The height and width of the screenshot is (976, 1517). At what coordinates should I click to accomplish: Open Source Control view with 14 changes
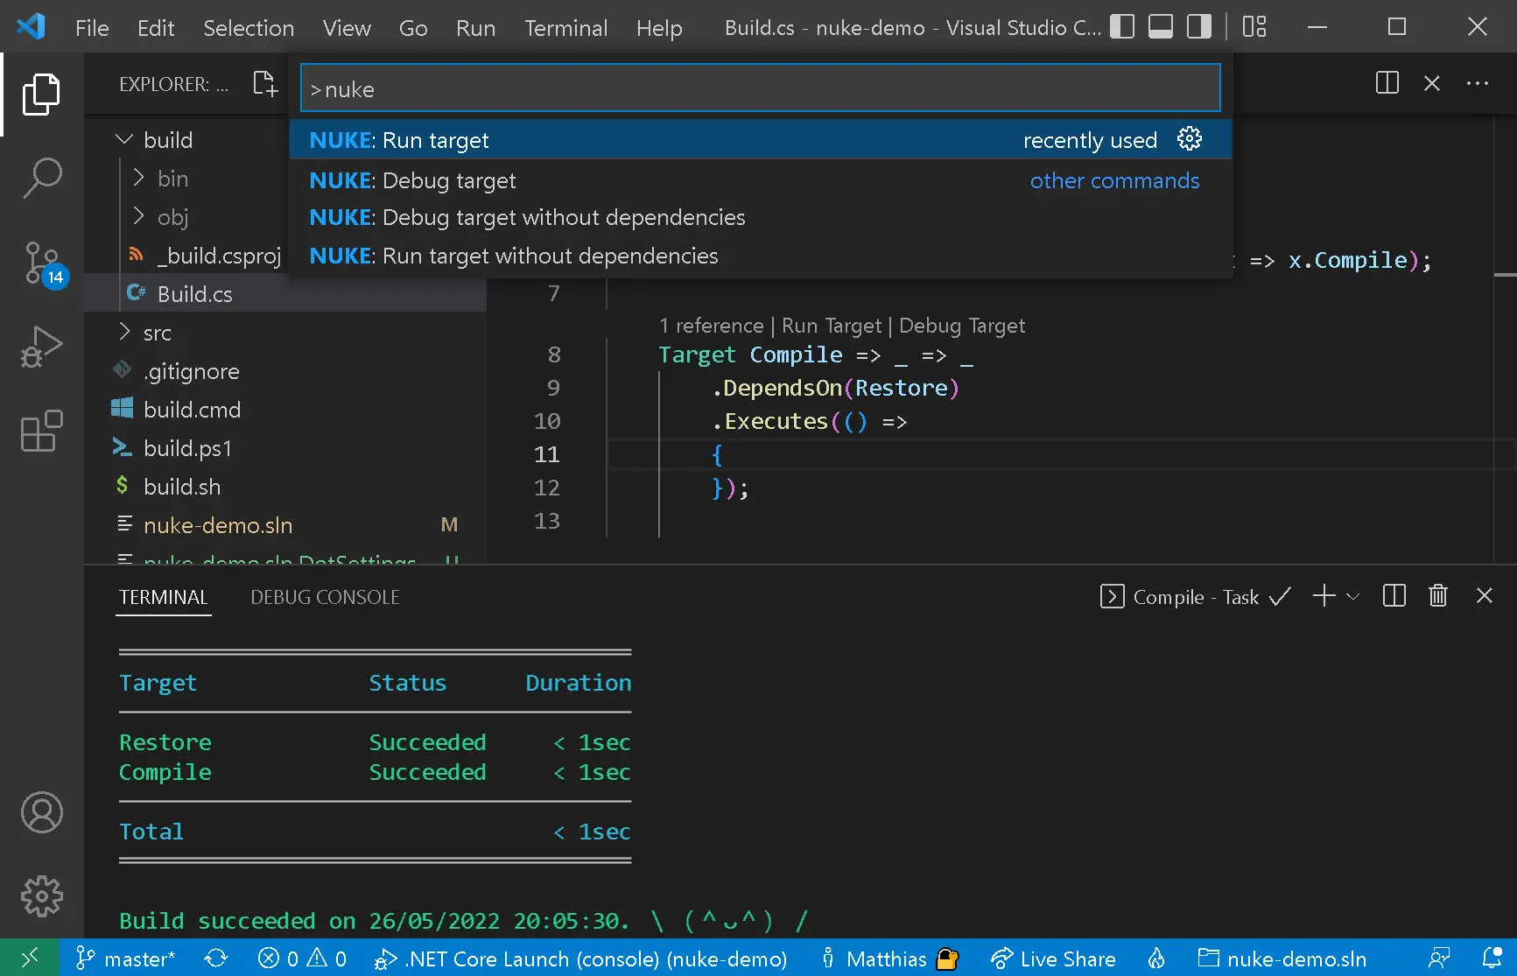(x=41, y=263)
